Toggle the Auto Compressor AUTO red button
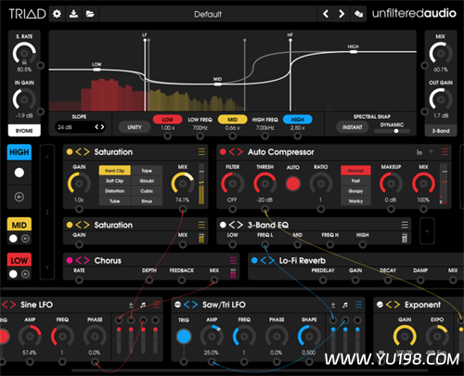464x376 pixels. 293,184
